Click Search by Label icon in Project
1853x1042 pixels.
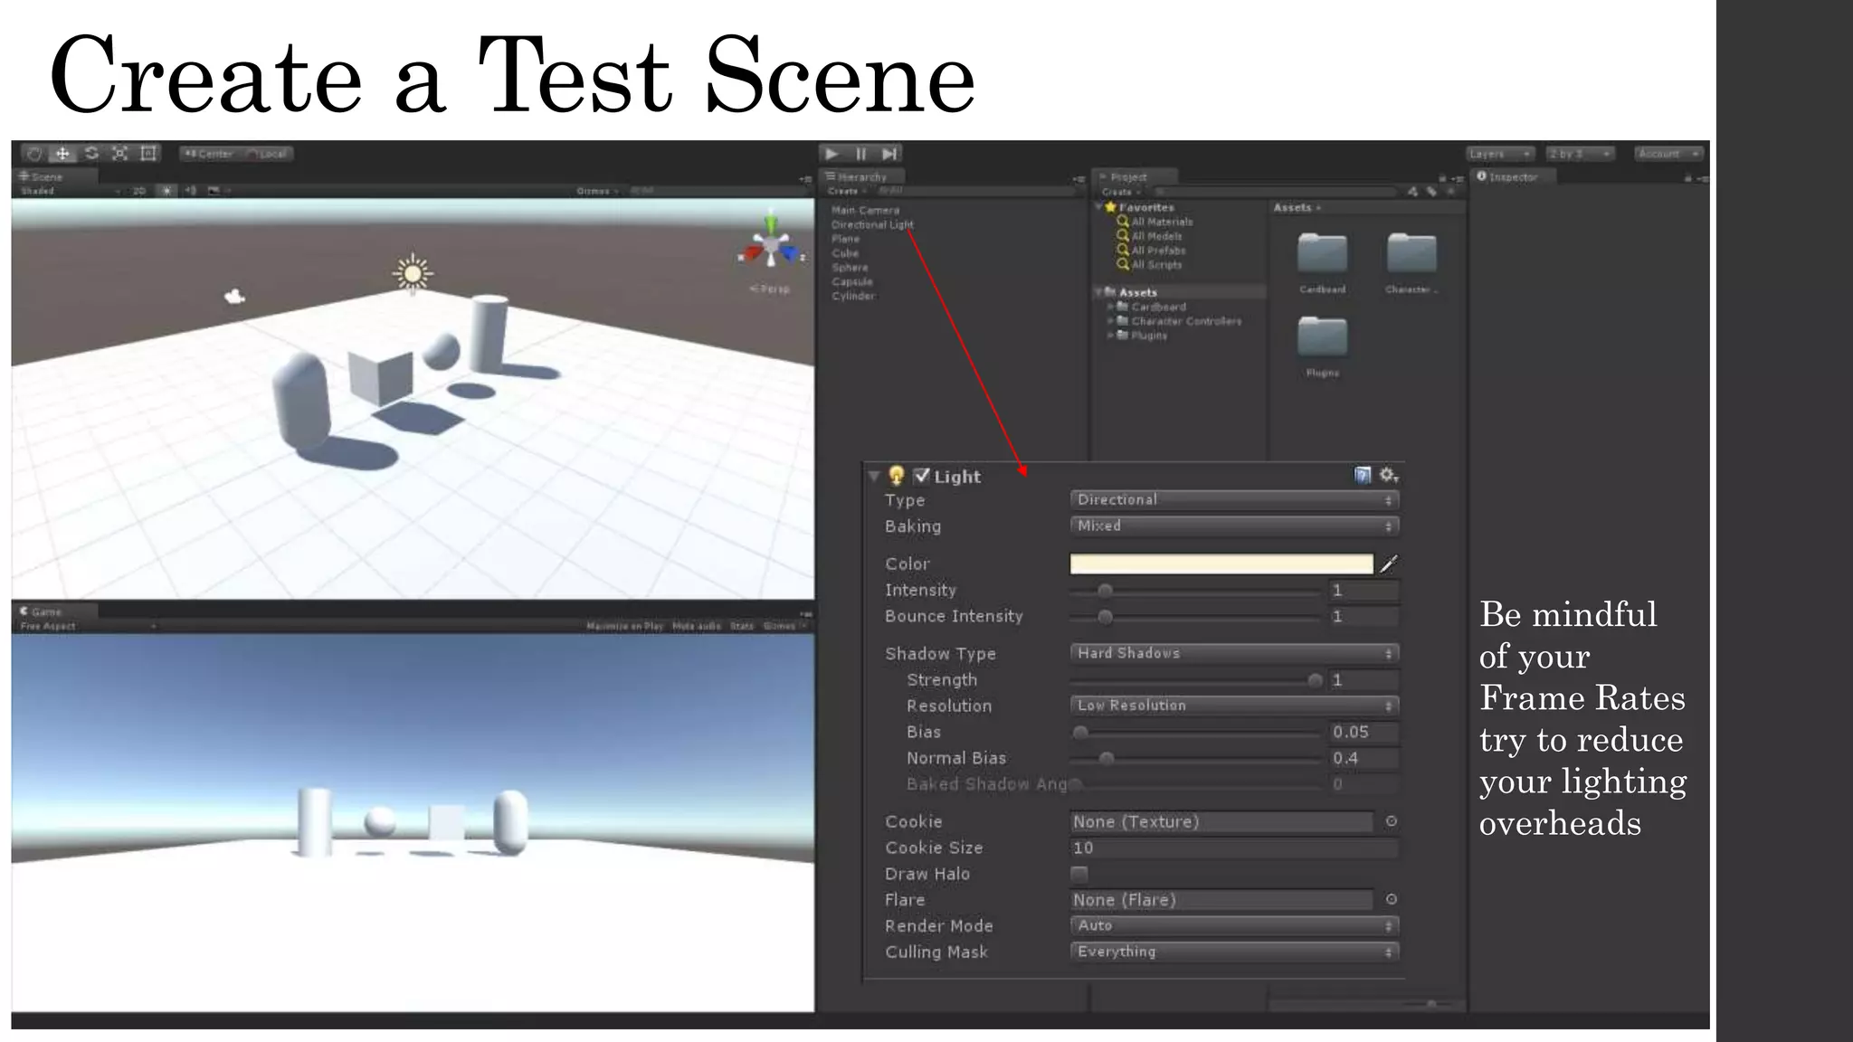tap(1431, 192)
